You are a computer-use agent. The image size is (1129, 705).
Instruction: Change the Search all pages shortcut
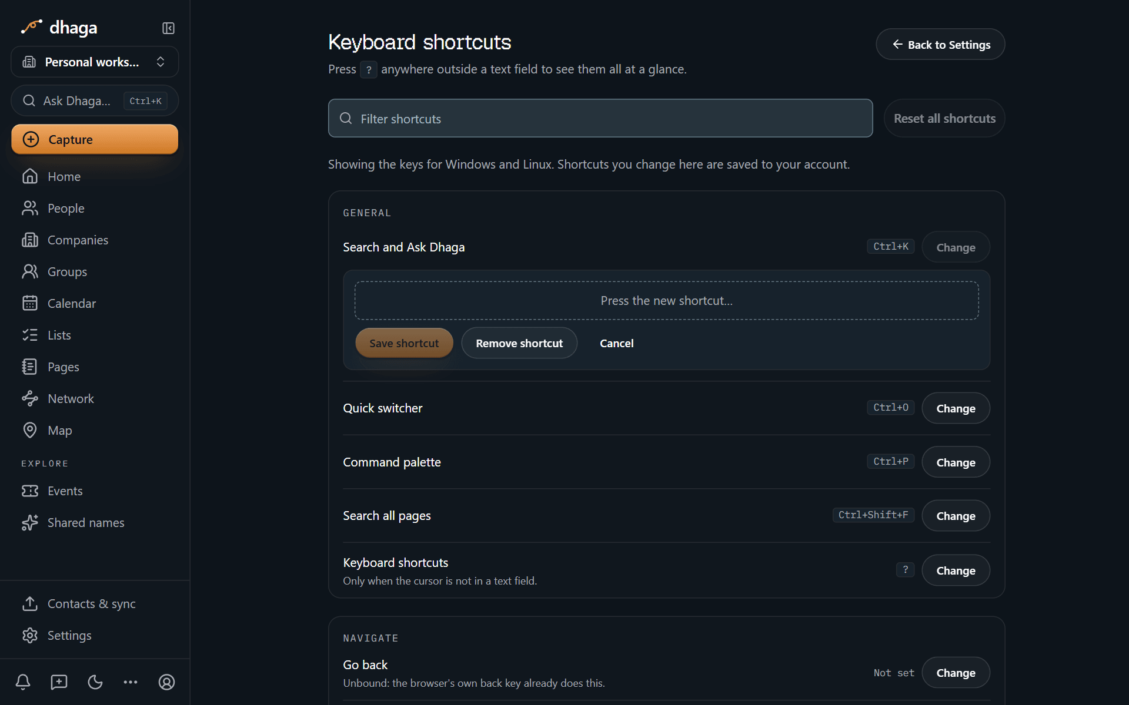click(956, 516)
